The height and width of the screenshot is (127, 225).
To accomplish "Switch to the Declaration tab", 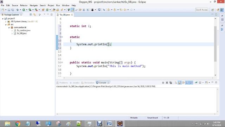I will pos(88,83).
